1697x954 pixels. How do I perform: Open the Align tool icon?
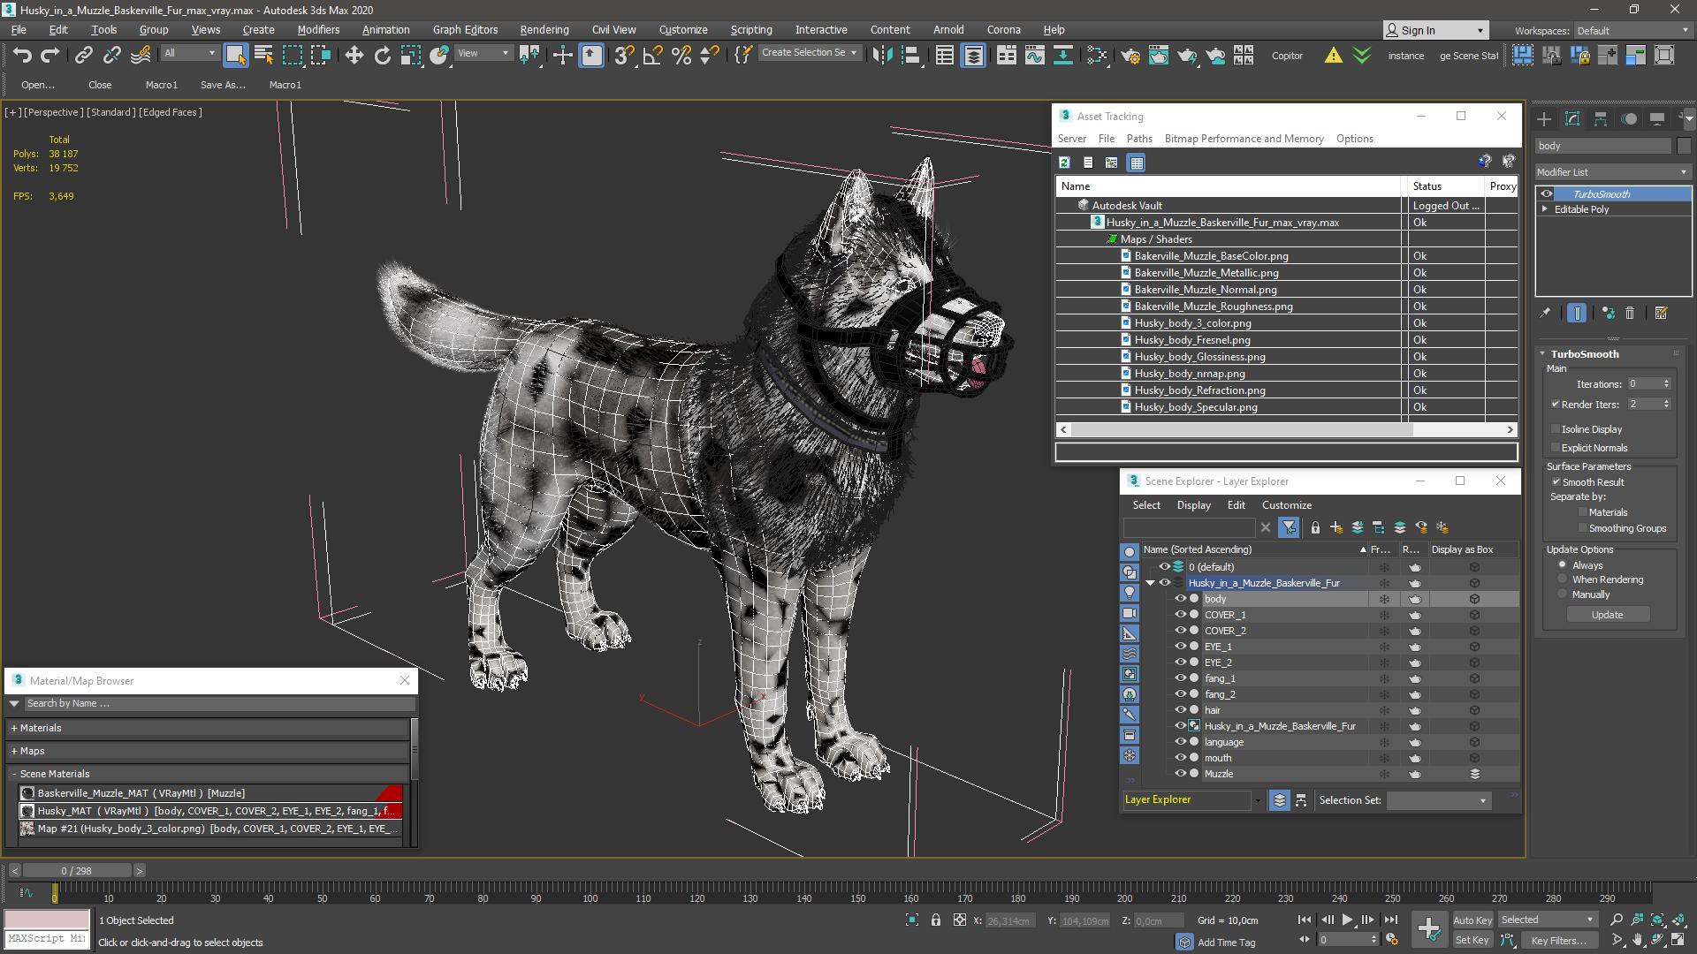click(910, 55)
